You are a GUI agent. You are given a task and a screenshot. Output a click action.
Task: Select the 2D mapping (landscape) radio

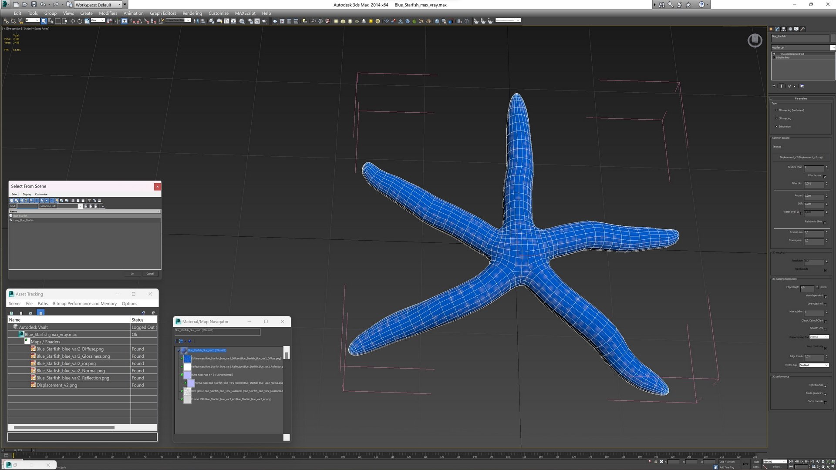click(x=776, y=110)
